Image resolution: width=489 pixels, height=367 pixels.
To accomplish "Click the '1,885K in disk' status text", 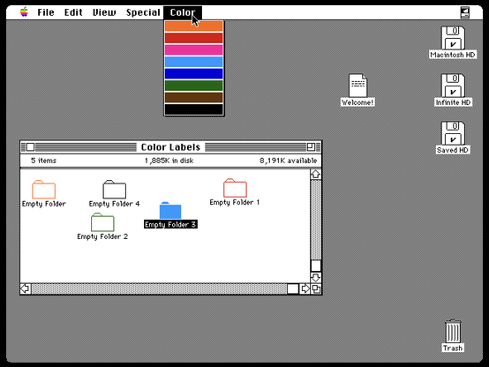I will pos(169,161).
